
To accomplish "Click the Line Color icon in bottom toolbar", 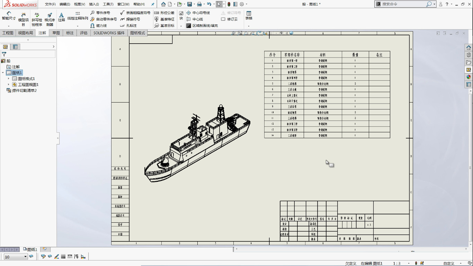I will tap(56, 257).
